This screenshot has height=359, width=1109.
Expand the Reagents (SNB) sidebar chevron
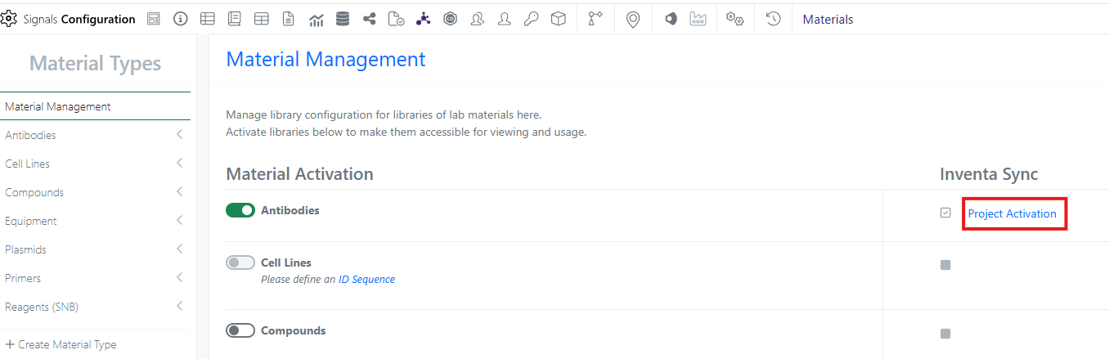click(179, 307)
